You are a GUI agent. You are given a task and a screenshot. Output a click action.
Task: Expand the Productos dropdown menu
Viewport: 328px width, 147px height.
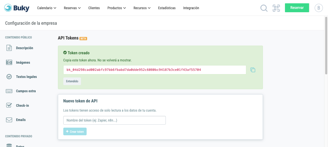[x=117, y=8]
